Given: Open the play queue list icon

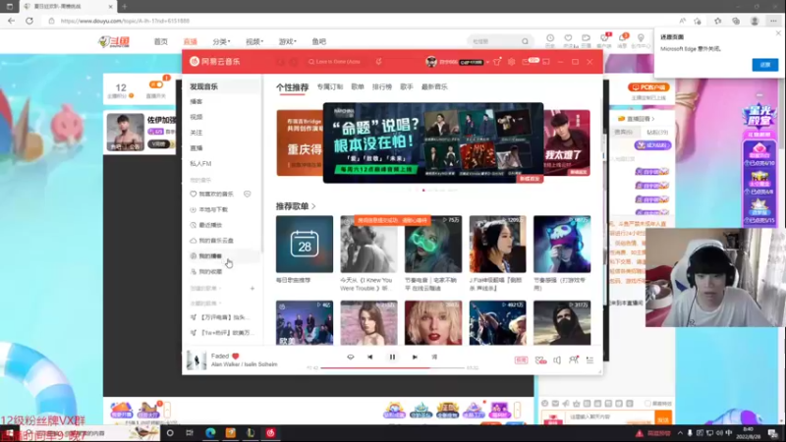Looking at the screenshot, I should pyautogui.click(x=590, y=359).
